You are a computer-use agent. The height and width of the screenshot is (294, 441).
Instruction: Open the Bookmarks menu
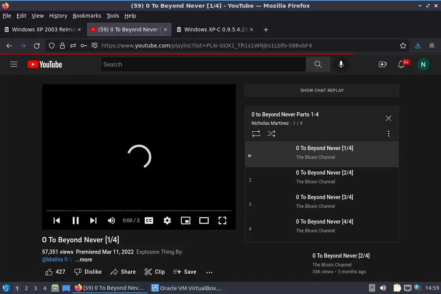pos(87,16)
